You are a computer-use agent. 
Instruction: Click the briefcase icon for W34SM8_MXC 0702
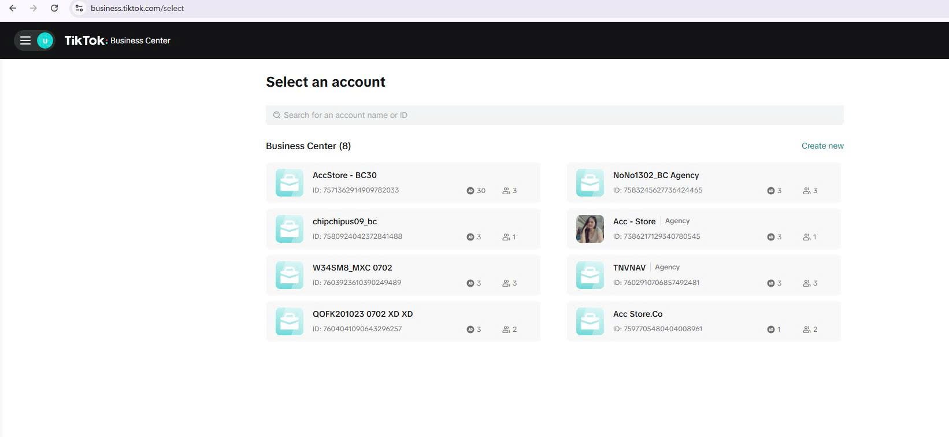pos(290,275)
